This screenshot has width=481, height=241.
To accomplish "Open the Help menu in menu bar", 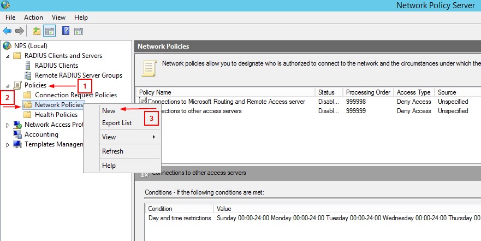I will pyautogui.click(x=81, y=17).
